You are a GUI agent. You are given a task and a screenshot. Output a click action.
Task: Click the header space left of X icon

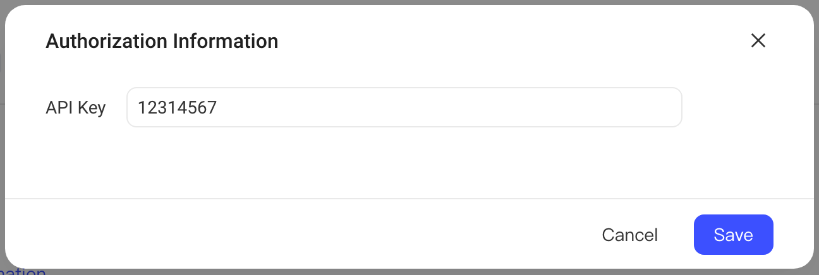point(506,41)
